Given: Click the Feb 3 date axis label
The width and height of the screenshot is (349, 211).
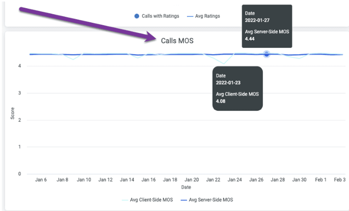Looking at the screenshot, I should tap(340, 180).
